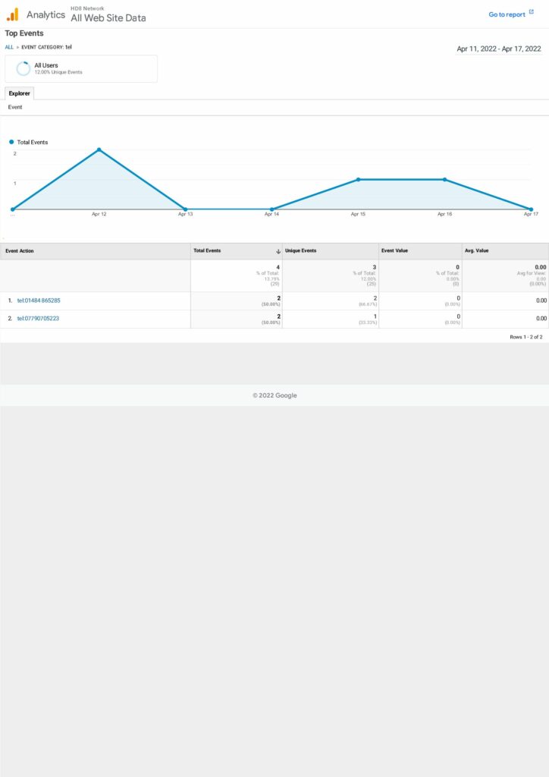Screen dimensions: 549x777
Task: Select the All Users segment box
Action: [81, 69]
